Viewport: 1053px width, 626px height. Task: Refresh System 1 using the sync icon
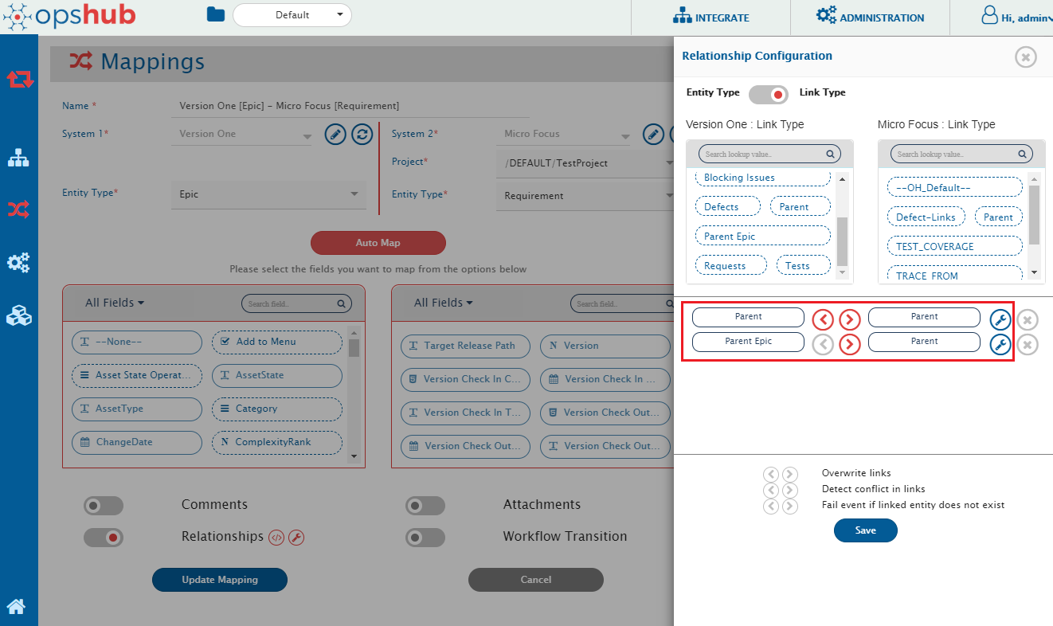pyautogui.click(x=362, y=135)
